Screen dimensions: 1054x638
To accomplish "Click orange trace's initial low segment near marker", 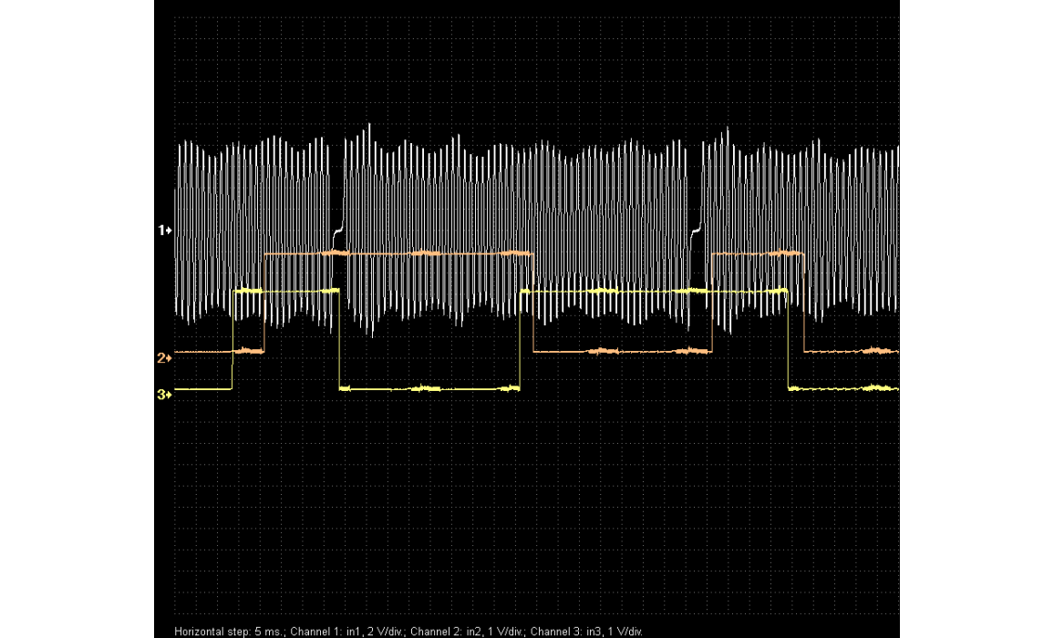I will (202, 351).
